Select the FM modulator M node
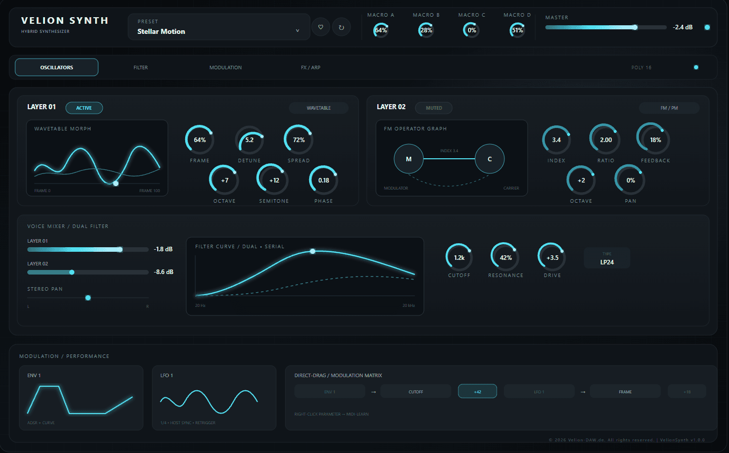The width and height of the screenshot is (729, 453). [x=409, y=159]
